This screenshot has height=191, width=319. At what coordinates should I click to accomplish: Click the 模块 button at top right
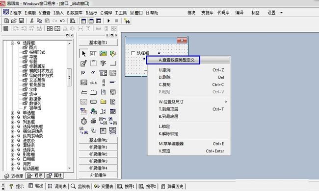point(191,13)
